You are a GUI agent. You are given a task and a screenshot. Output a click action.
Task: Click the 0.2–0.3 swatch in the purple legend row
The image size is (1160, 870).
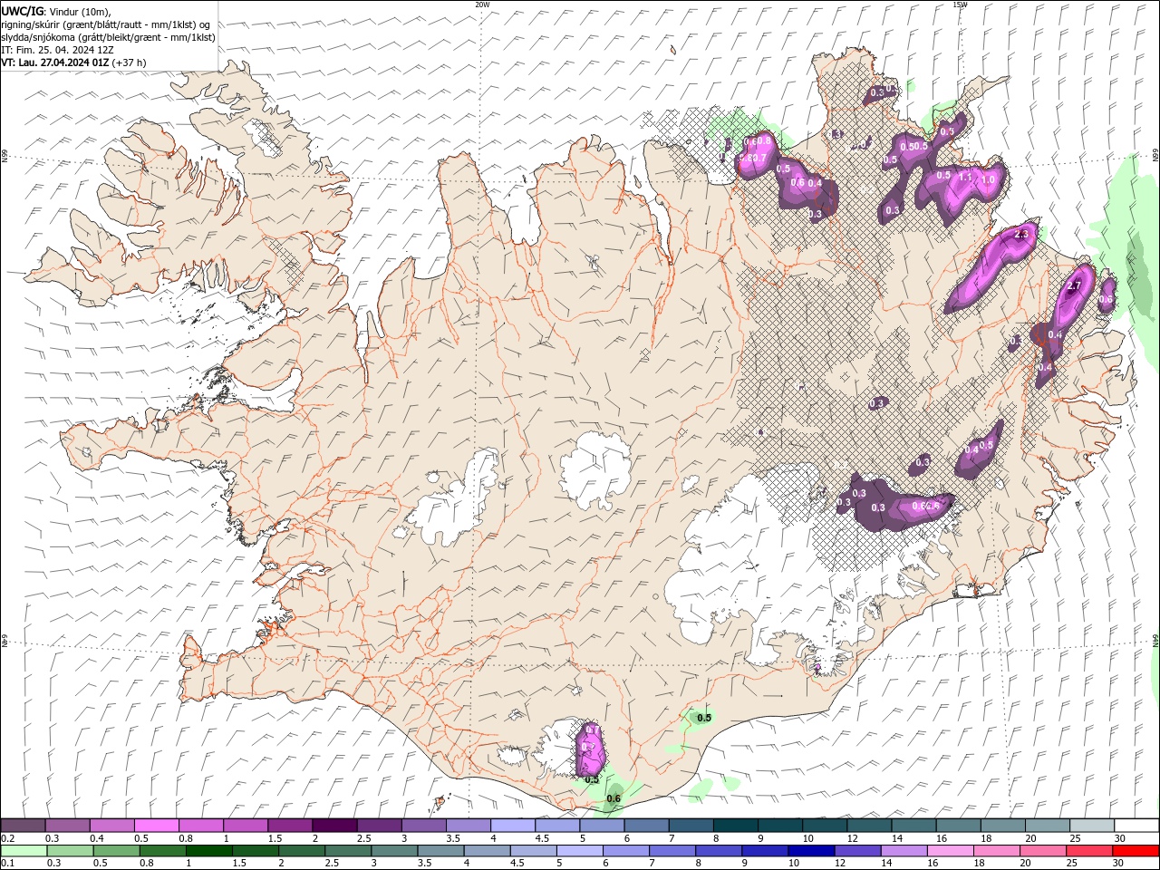pyautogui.click(x=24, y=826)
